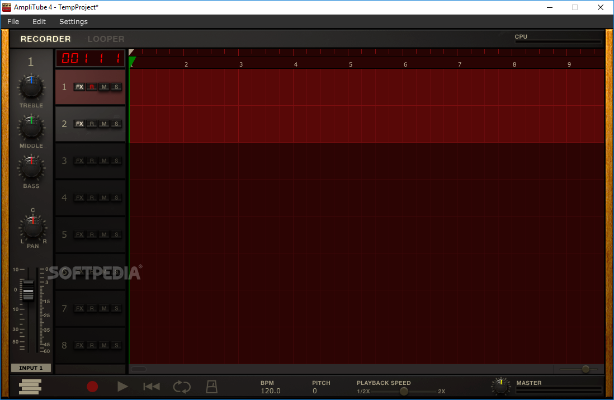Solo track 8 with S button
Screen dimensions: 614x400
point(116,346)
